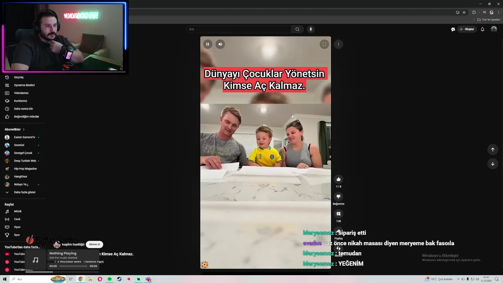Switch to Chrome in the taskbar

coord(81,279)
